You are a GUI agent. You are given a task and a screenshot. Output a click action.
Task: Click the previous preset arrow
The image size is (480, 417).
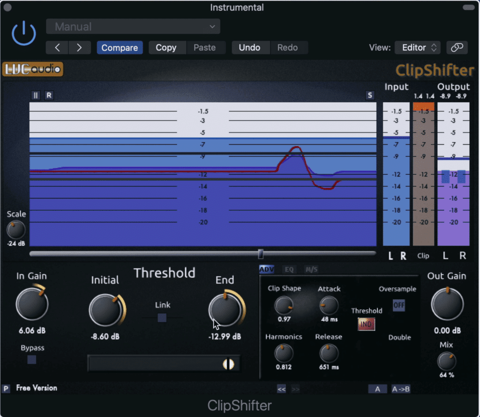point(57,47)
